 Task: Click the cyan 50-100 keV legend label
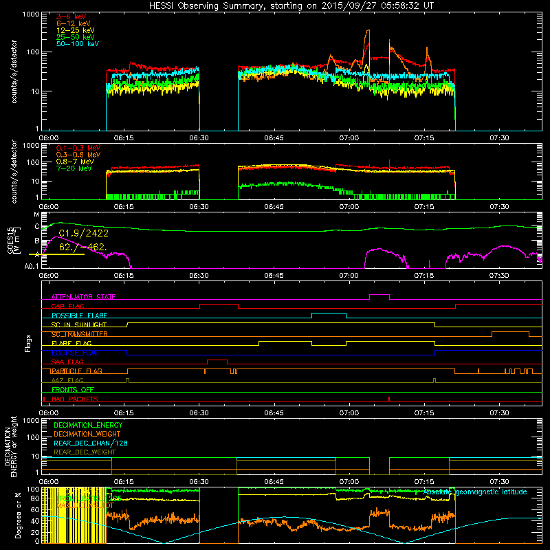(78, 44)
